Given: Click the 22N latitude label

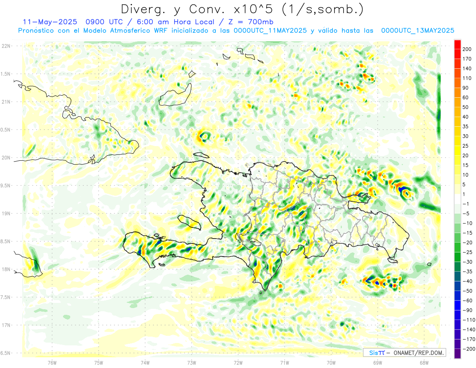Looking at the screenshot, I should [x=6, y=46].
